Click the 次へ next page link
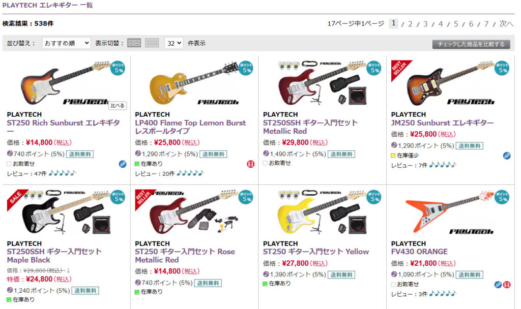Screen dimensions: 521x309 [506, 24]
